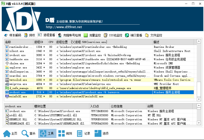Click path c:\windows\system32\msinfo32.exe
The width and height of the screenshot is (204, 140).
tap(80, 96)
